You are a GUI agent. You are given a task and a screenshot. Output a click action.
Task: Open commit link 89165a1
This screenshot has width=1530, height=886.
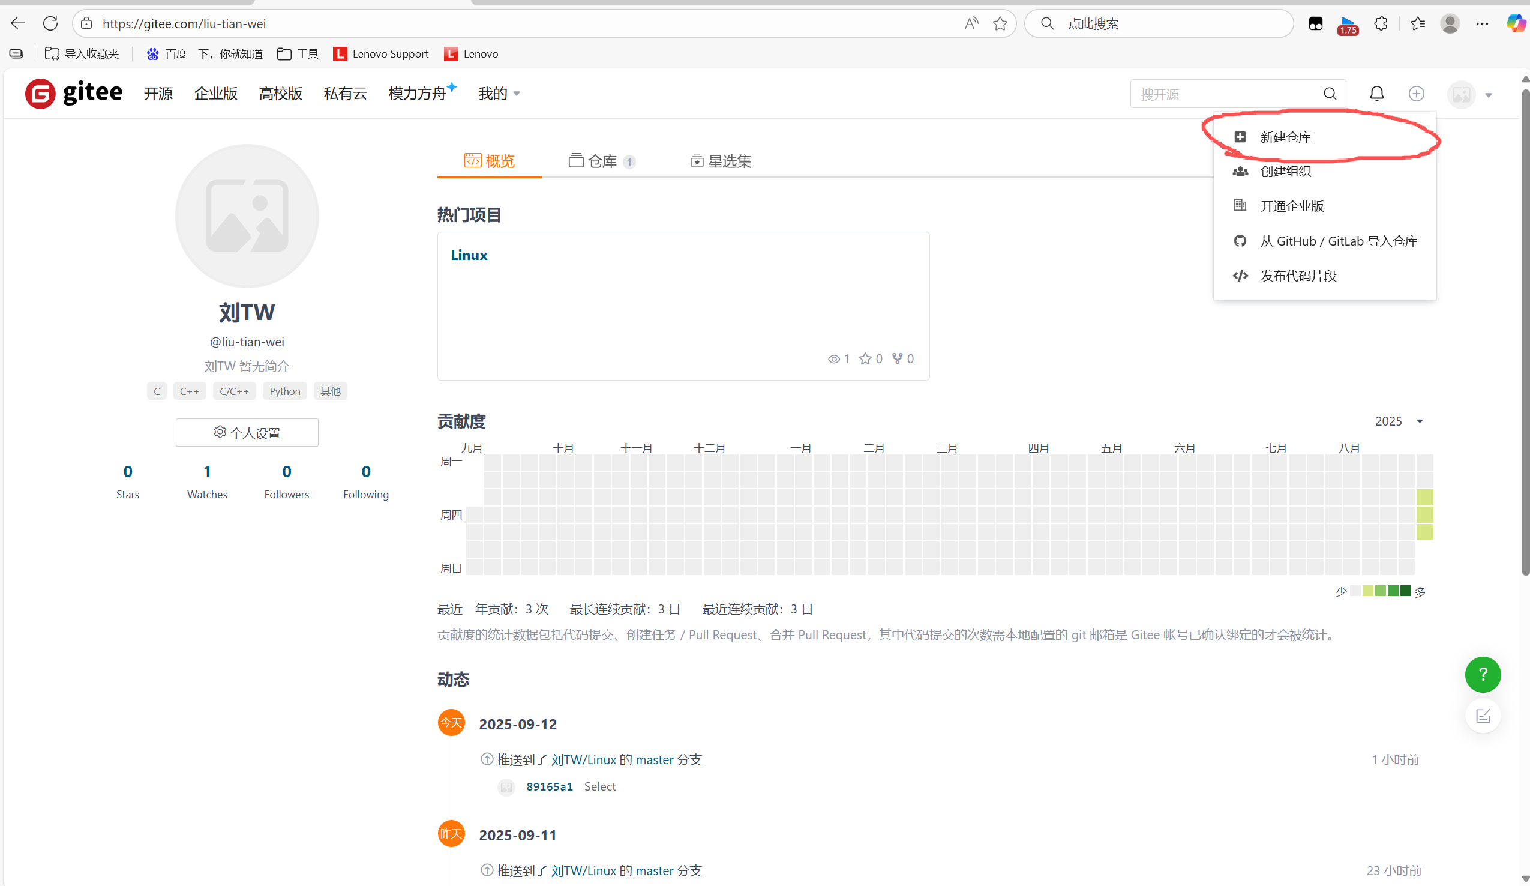click(549, 786)
